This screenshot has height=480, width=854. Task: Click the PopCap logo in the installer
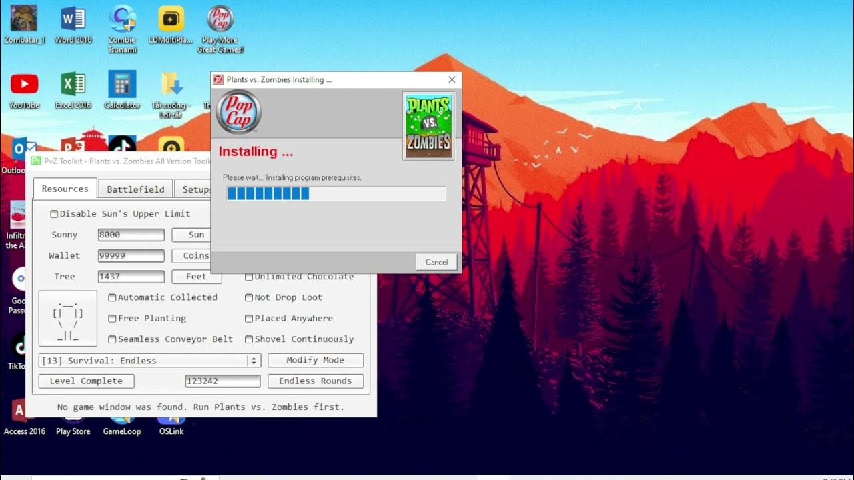click(239, 112)
